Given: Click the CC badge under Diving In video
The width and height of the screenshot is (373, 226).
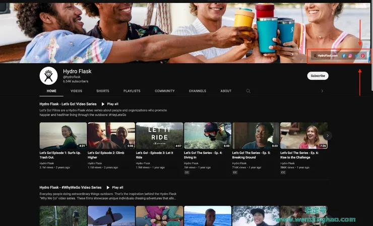Looking at the screenshot, I should coord(186,172).
